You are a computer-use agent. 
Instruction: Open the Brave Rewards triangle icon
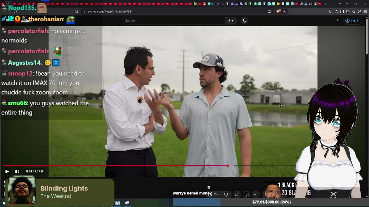click(284, 11)
